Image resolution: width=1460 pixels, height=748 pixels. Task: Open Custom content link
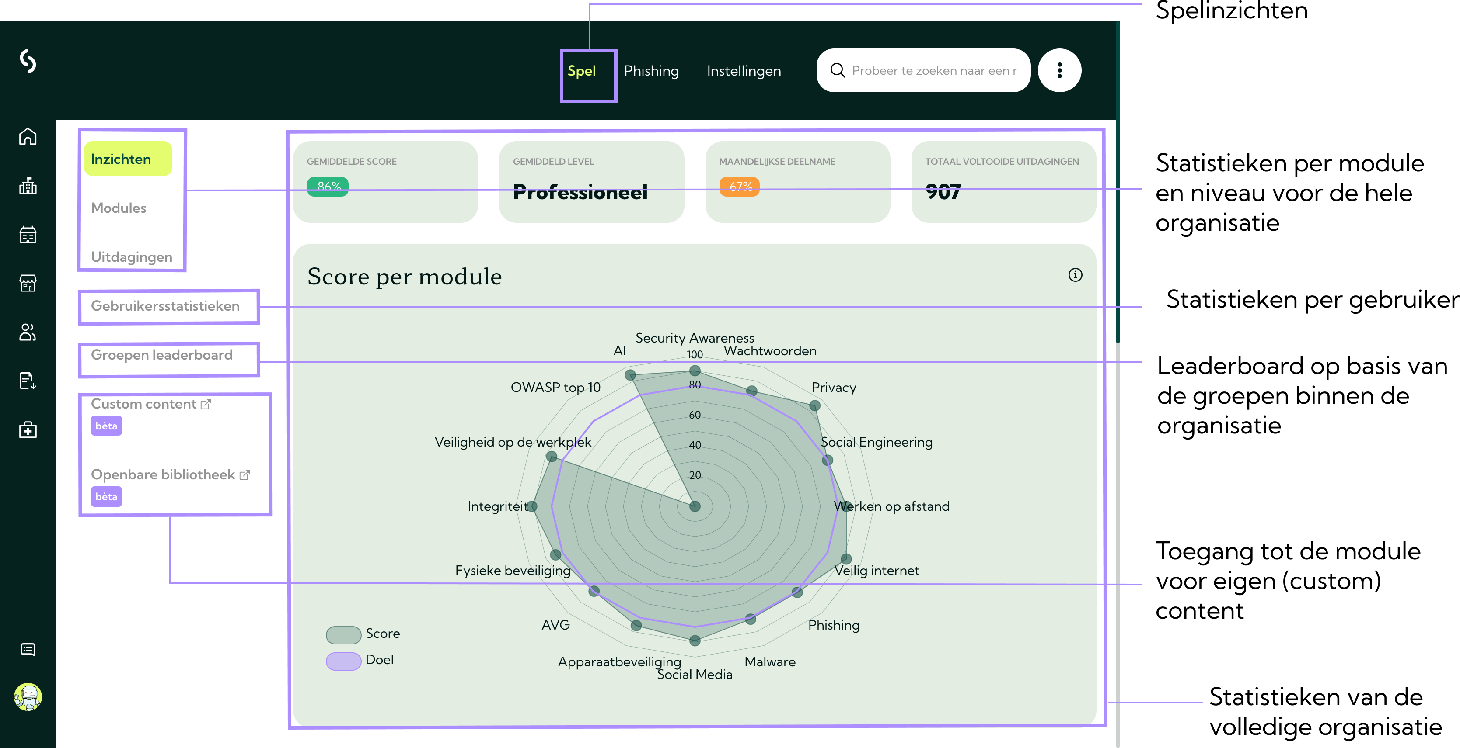click(143, 404)
